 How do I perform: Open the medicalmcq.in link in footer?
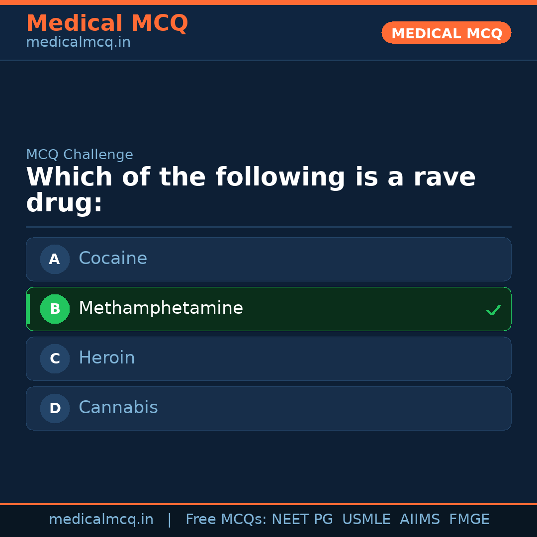click(101, 520)
